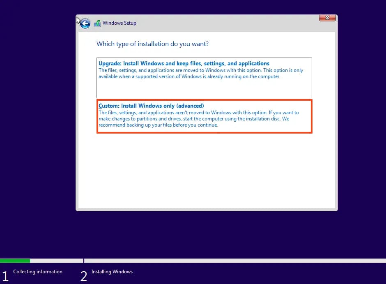Screen dimensions: 386x284
Task: Click the step number 1 indicator
Action: 5,276
